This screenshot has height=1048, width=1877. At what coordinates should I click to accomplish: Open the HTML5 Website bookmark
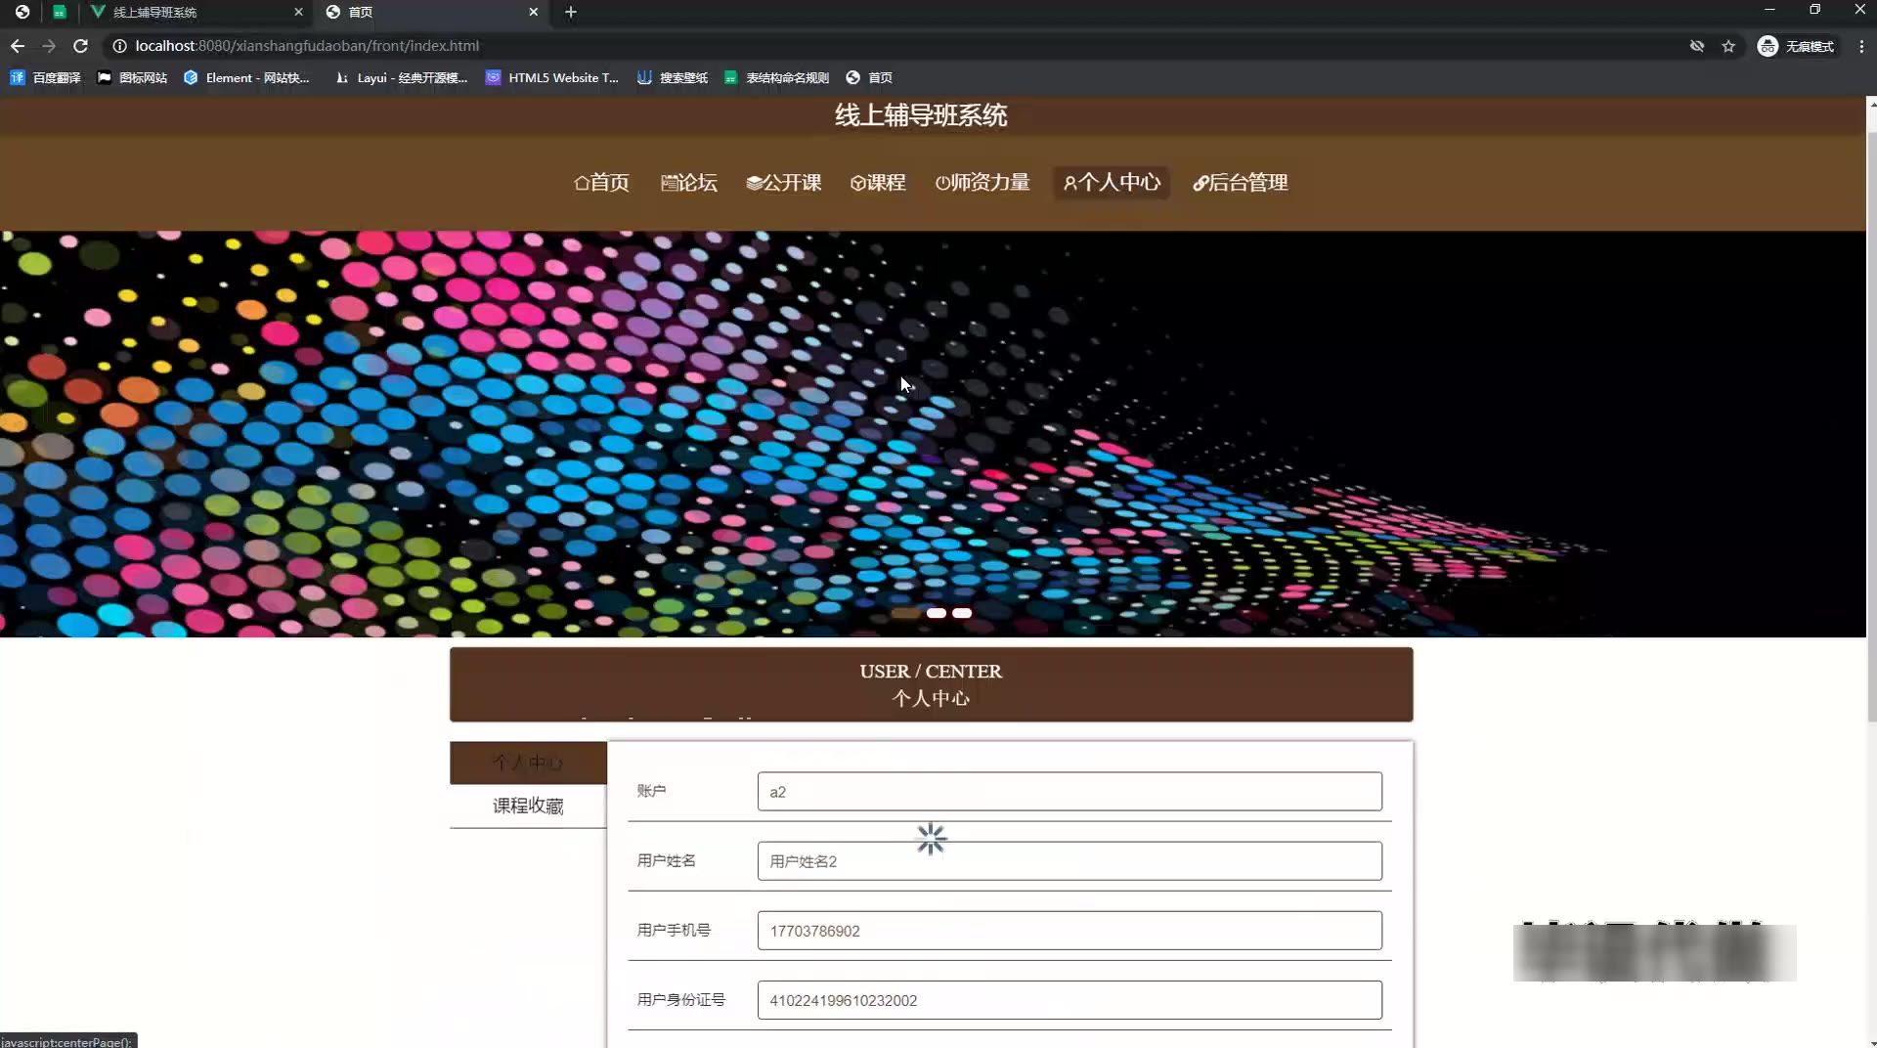point(552,77)
